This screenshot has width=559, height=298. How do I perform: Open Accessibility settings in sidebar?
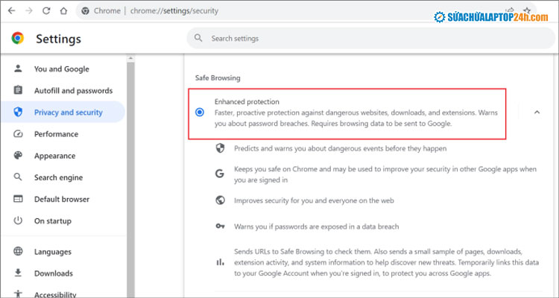click(x=57, y=293)
